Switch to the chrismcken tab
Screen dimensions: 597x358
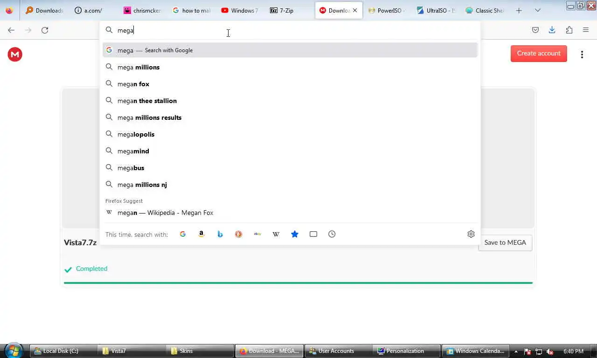click(142, 10)
